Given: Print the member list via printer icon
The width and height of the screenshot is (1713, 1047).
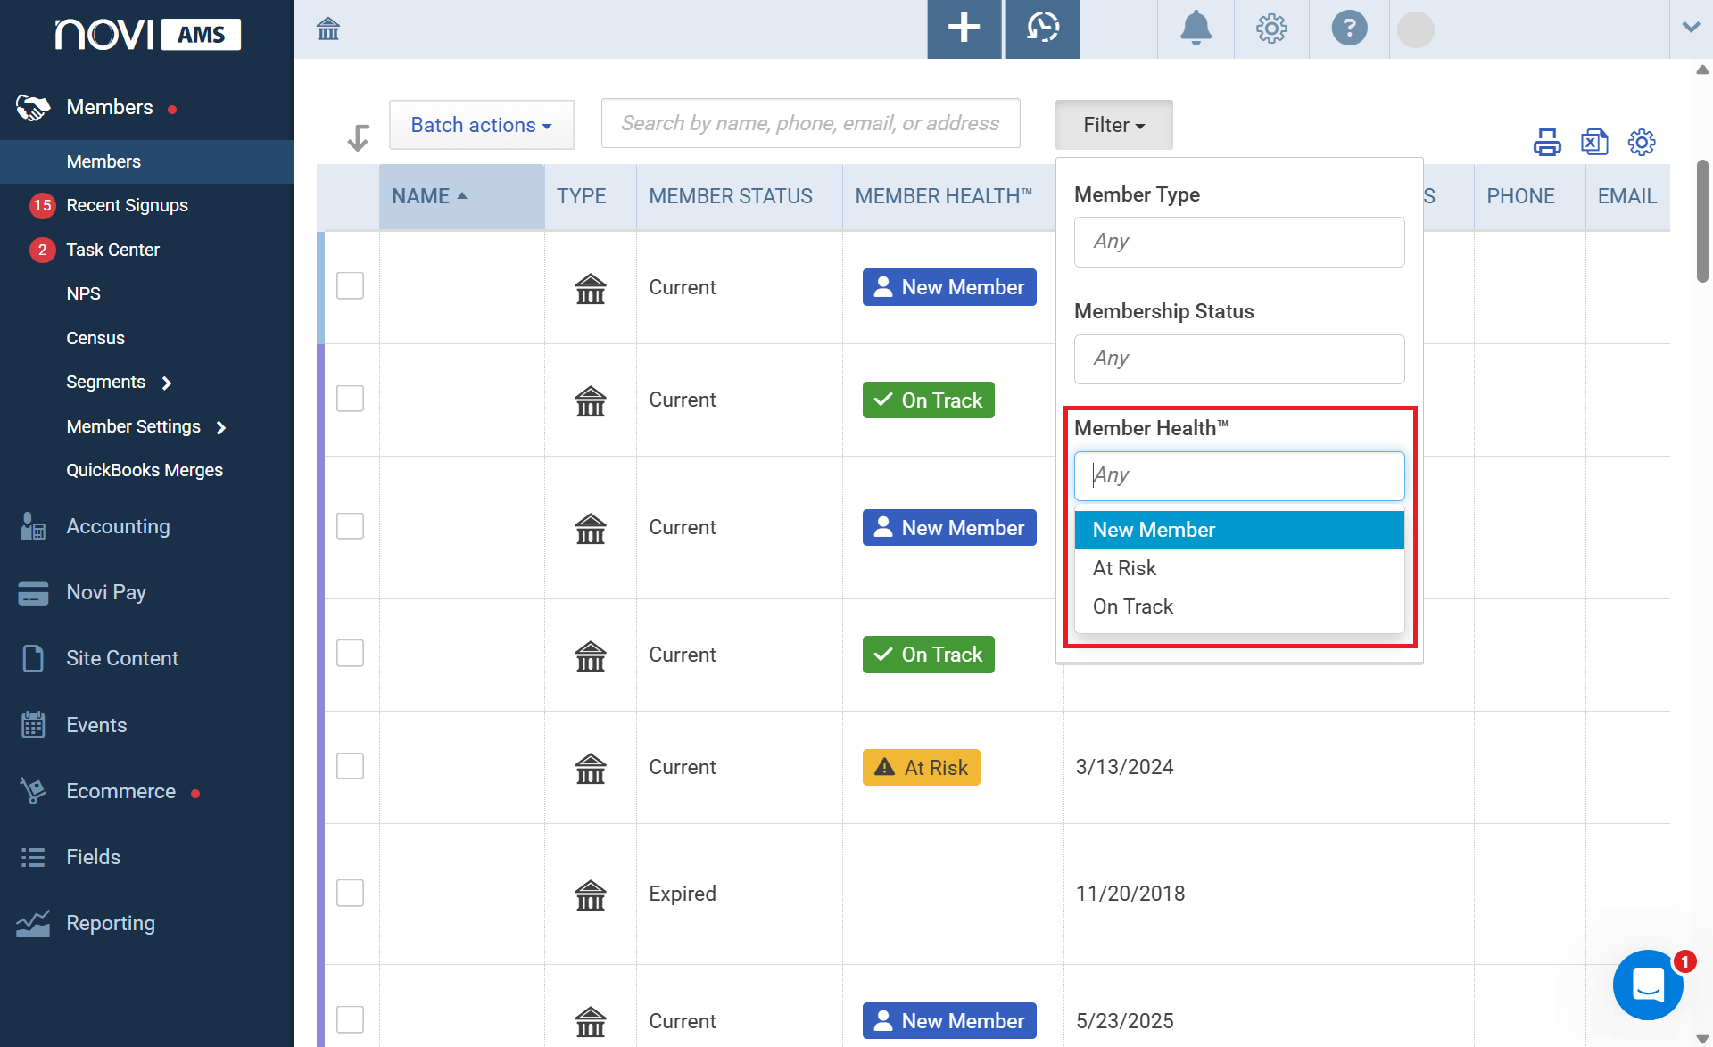Looking at the screenshot, I should (1547, 142).
